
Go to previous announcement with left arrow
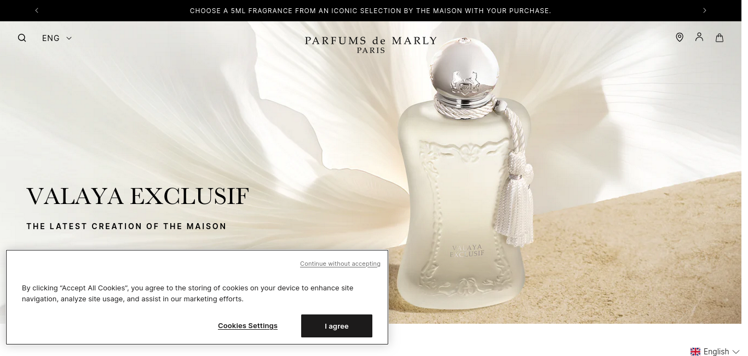37,10
